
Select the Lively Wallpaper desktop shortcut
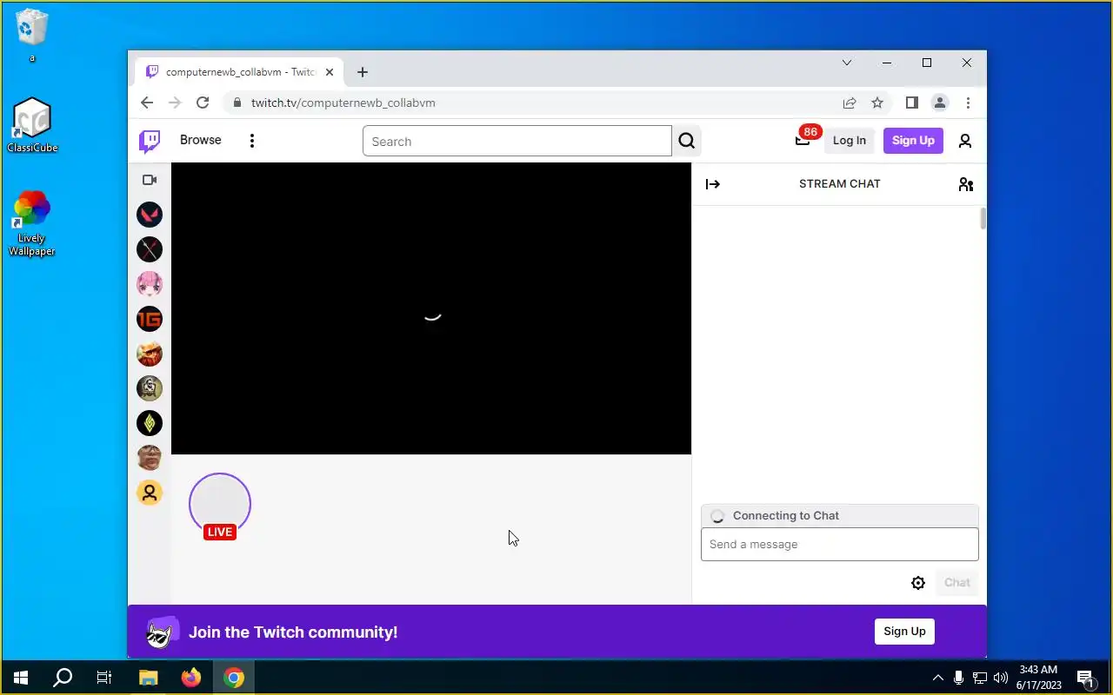click(x=32, y=223)
